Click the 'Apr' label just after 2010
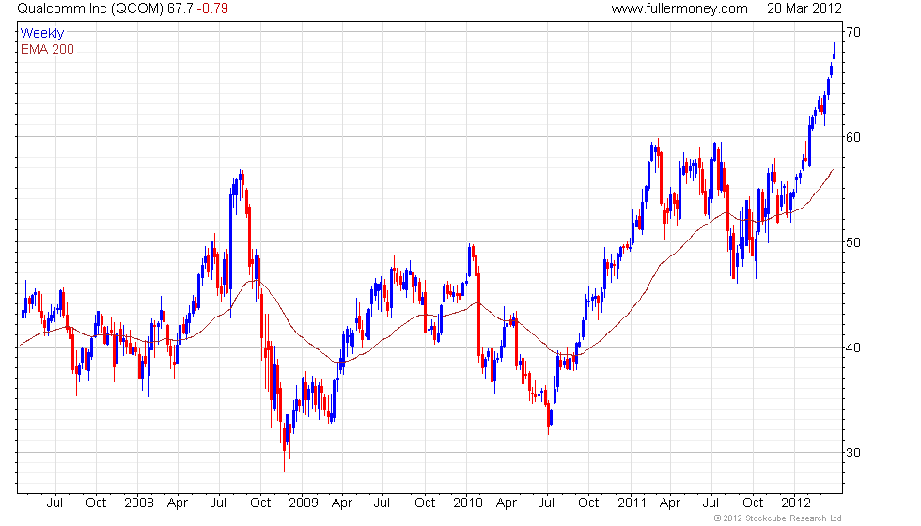Image resolution: width=921 pixels, height=526 pixels. (507, 503)
